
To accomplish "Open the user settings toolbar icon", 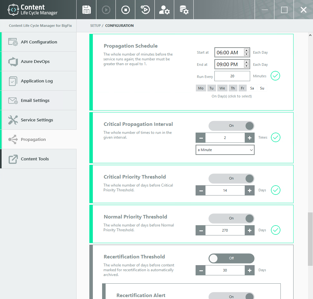I will click(164, 10).
